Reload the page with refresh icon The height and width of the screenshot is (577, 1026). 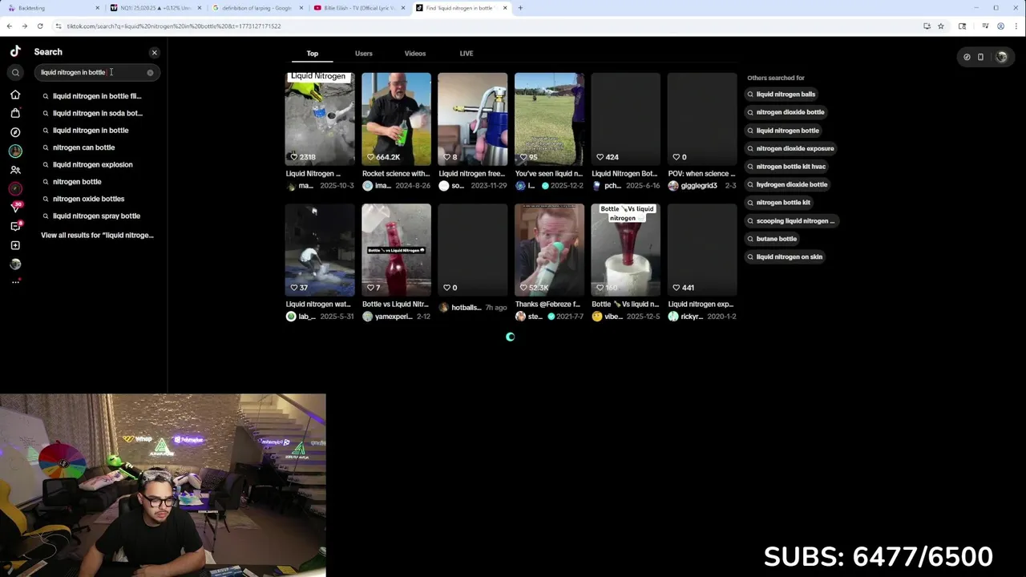pyautogui.click(x=40, y=26)
